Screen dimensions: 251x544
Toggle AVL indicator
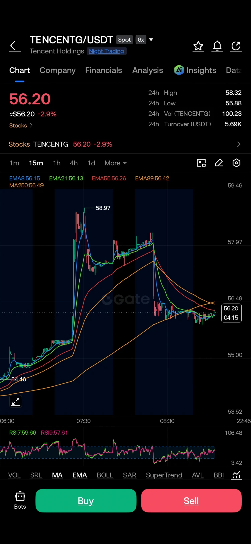[x=198, y=475]
